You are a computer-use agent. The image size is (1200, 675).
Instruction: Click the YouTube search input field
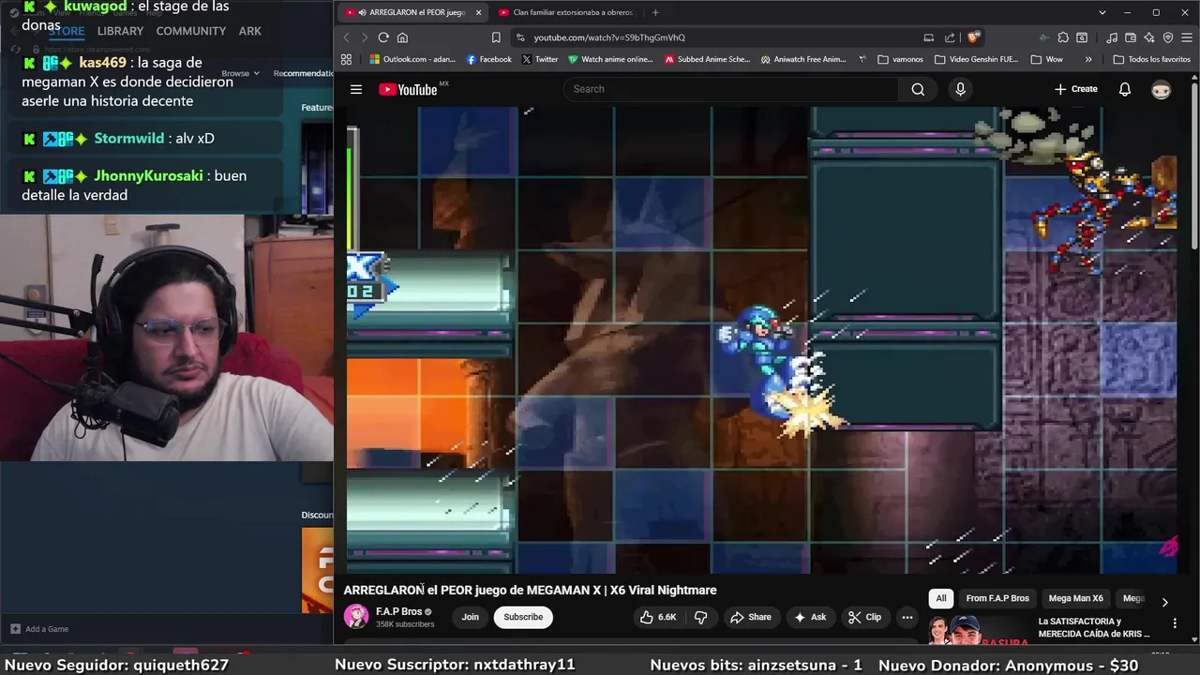pyautogui.click(x=731, y=89)
